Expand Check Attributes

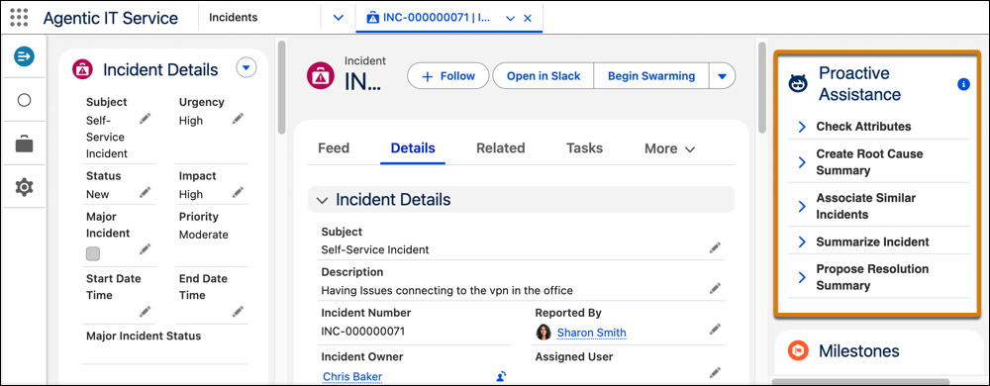click(x=802, y=127)
